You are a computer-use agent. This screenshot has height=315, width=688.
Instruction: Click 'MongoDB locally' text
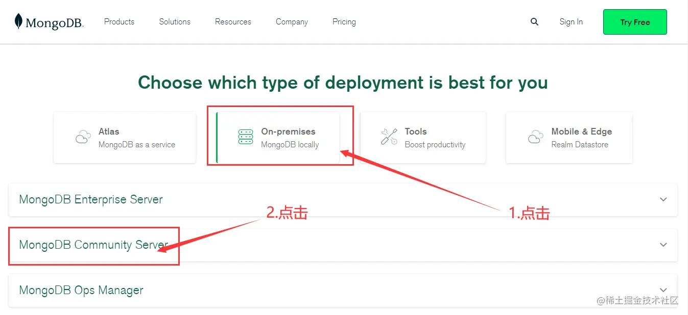pos(290,145)
